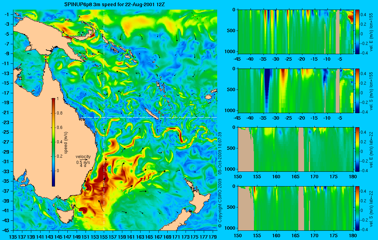The image size is (378, 240).
Task: Click the speed colorbar inside the Australia landmass
Action: 54,142
